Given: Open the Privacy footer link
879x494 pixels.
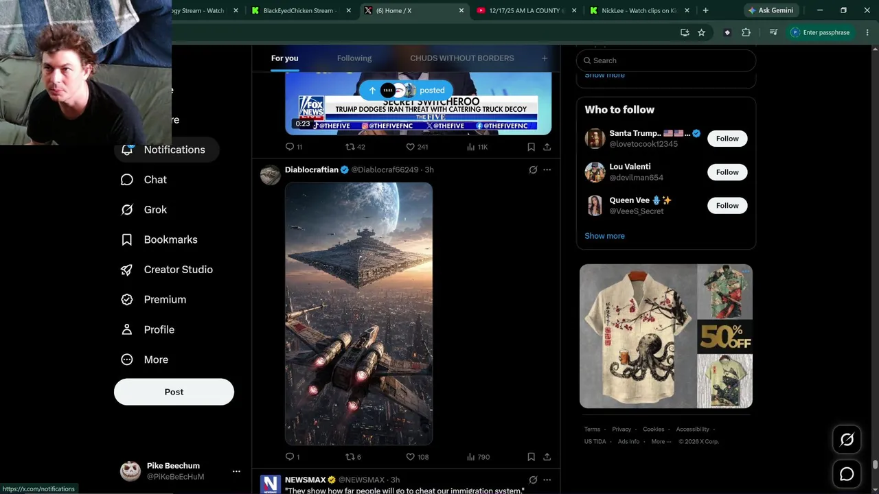Looking at the screenshot, I should (x=621, y=430).
